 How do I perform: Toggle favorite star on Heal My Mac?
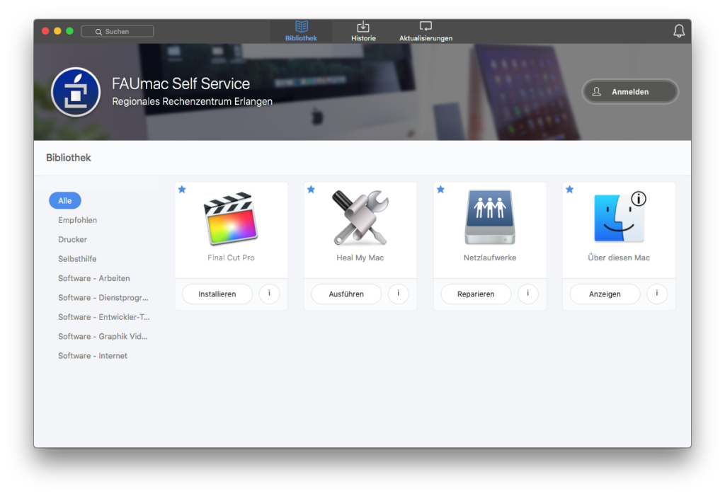pyautogui.click(x=311, y=190)
